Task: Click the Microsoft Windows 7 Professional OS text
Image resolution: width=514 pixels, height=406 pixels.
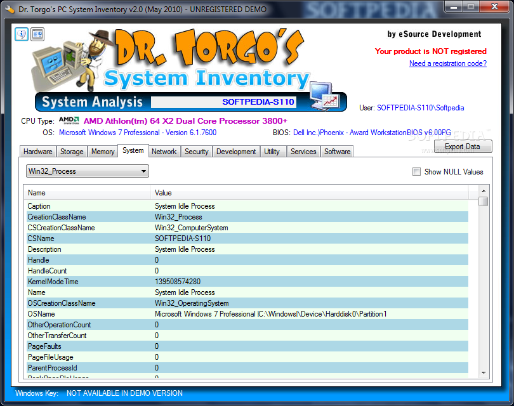Action: pyautogui.click(x=138, y=133)
